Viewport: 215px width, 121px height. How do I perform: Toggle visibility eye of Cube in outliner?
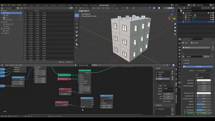211,17
